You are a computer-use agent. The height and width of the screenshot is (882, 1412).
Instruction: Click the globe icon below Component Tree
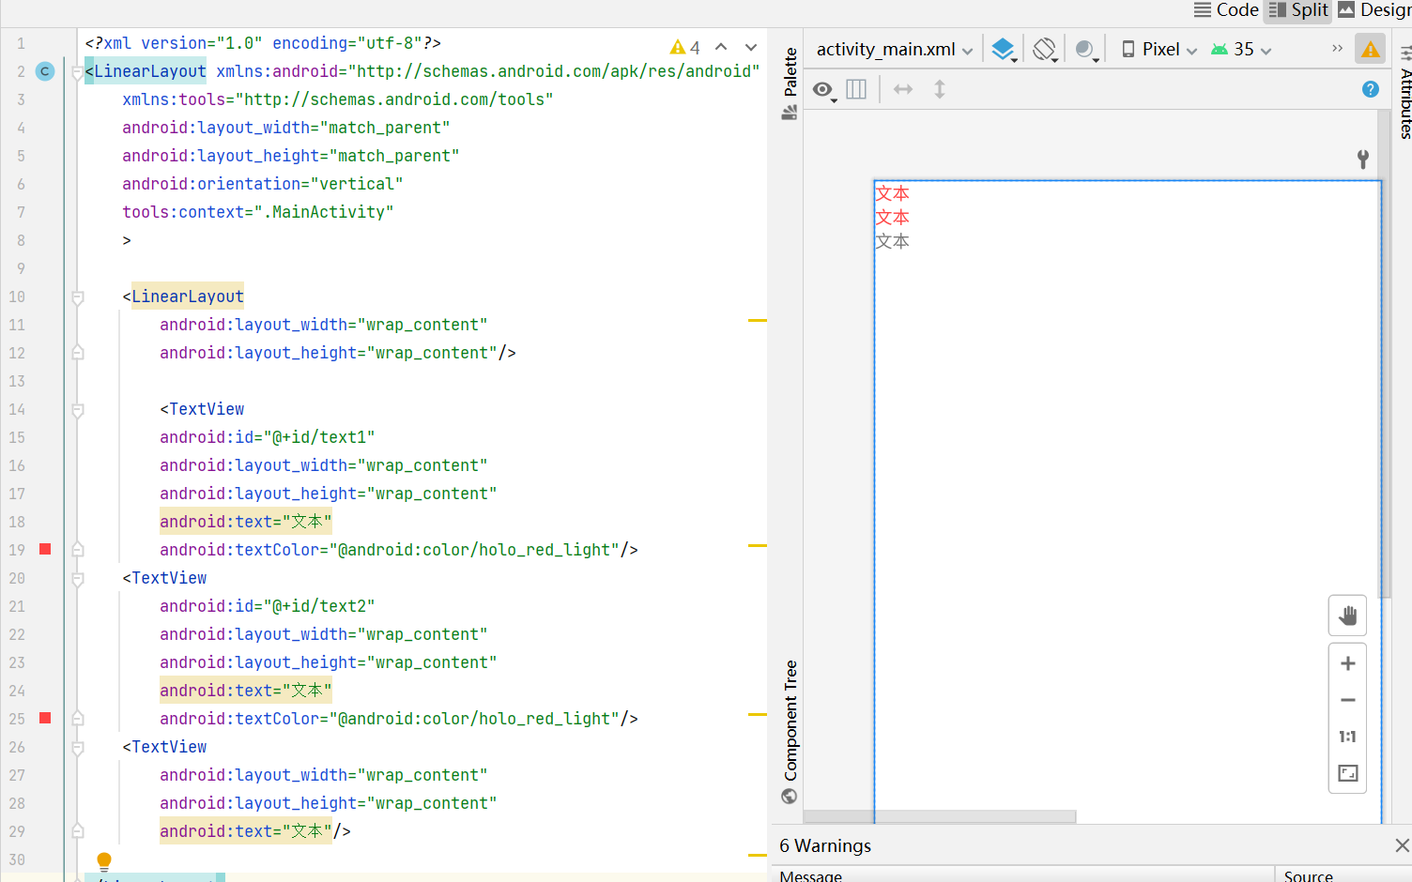click(x=790, y=797)
